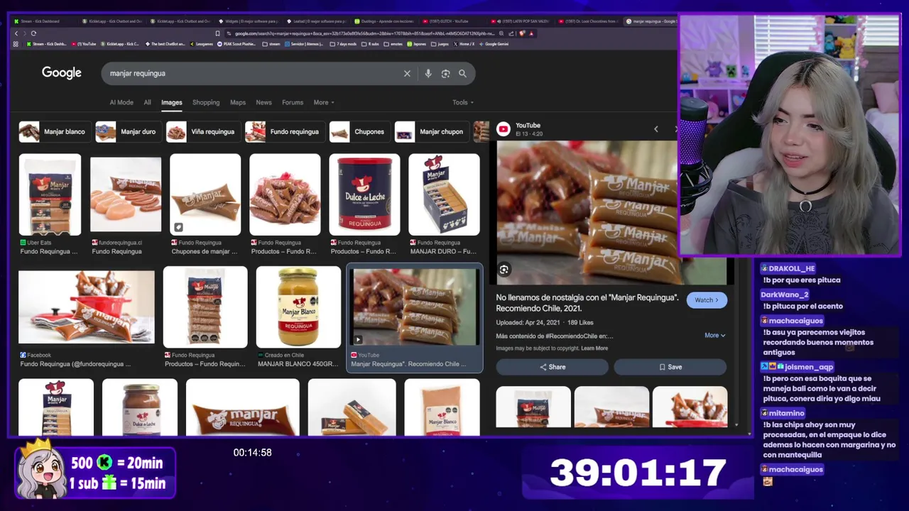Click the Lens icon on the preview image
The width and height of the screenshot is (909, 511).
tap(504, 270)
